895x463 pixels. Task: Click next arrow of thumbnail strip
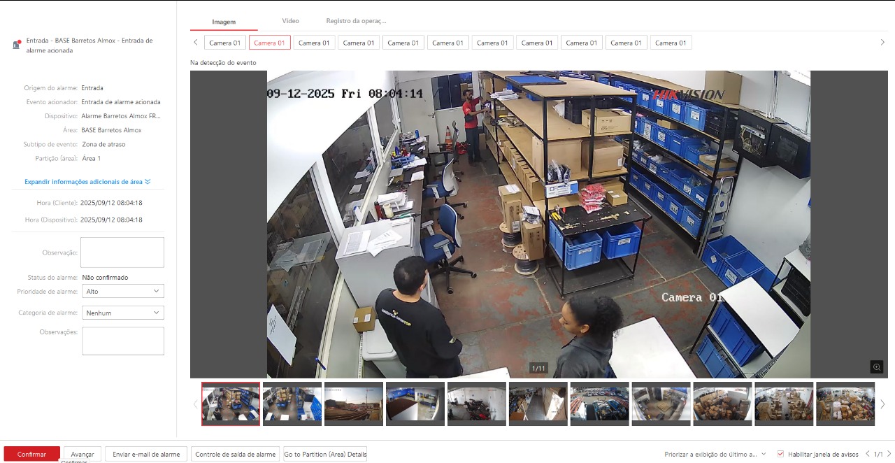pos(882,404)
